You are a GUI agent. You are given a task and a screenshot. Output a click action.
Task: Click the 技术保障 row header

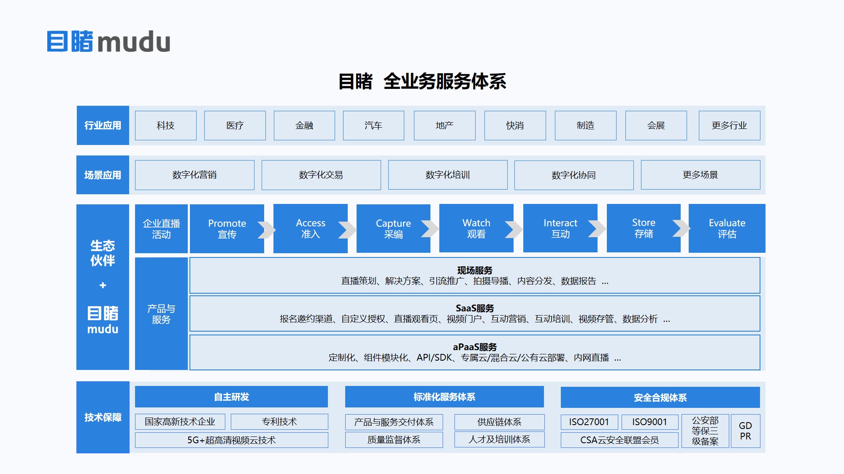pos(103,417)
